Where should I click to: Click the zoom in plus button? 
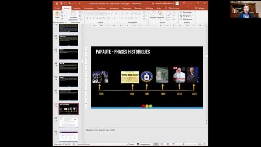point(195,144)
